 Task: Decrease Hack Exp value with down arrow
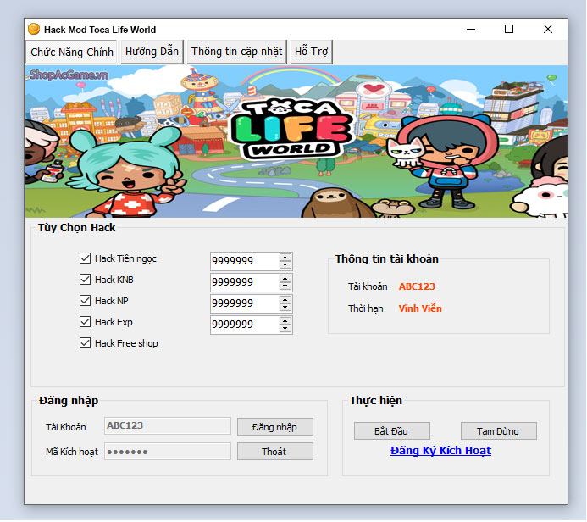pos(285,329)
